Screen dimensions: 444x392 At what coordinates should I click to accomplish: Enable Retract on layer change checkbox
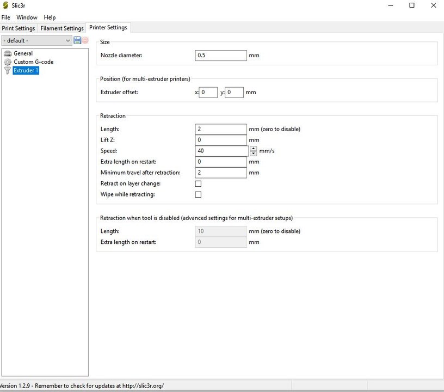(198, 183)
